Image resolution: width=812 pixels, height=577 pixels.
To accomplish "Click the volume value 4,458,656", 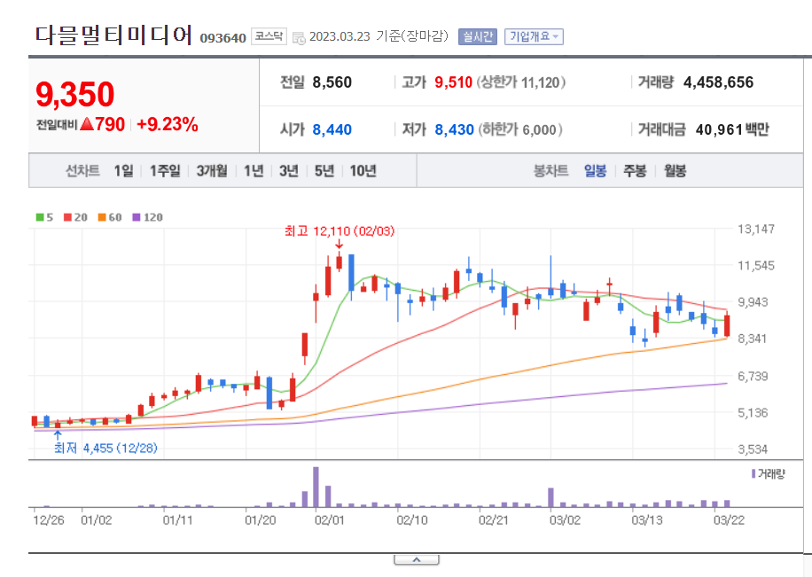I will tap(718, 82).
